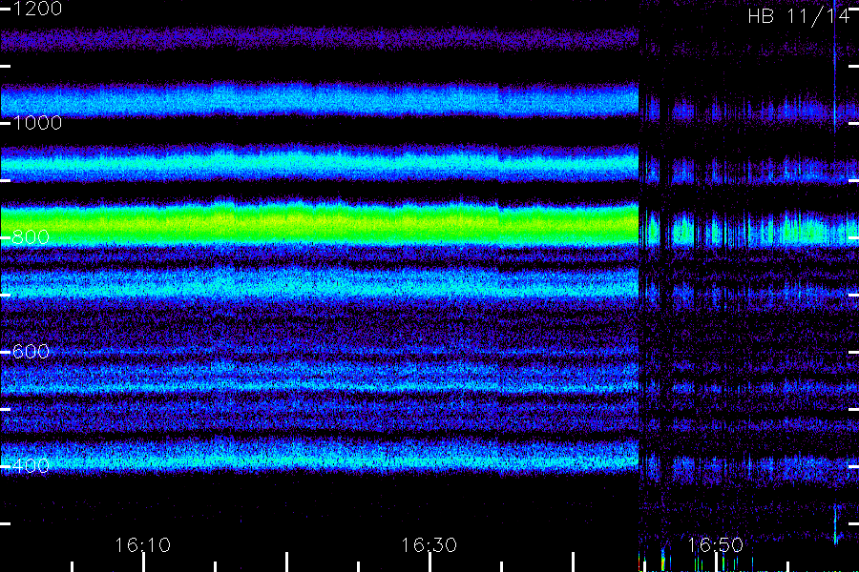The image size is (859, 572).
Task: Click the 1200 frequency axis label
Action: pyautogui.click(x=37, y=9)
